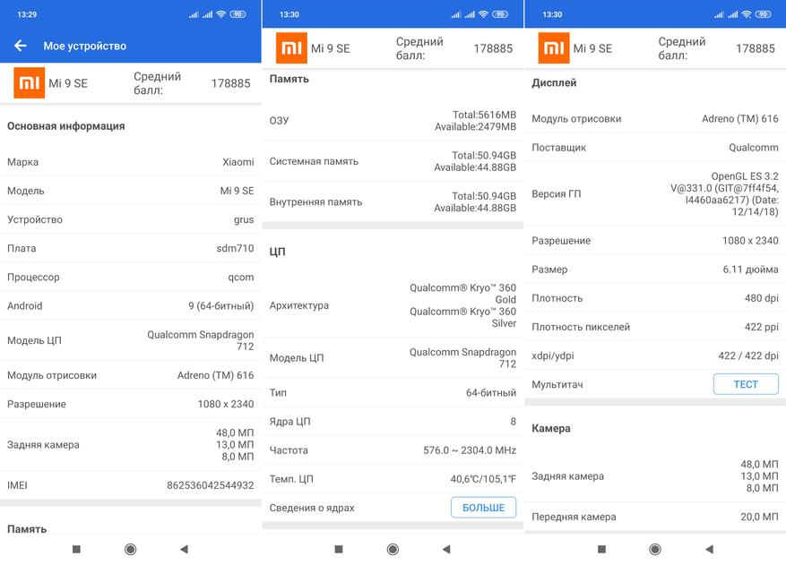786x565 pixels.
Task: Select the Плотность 480 dpi row
Action: [x=655, y=298]
